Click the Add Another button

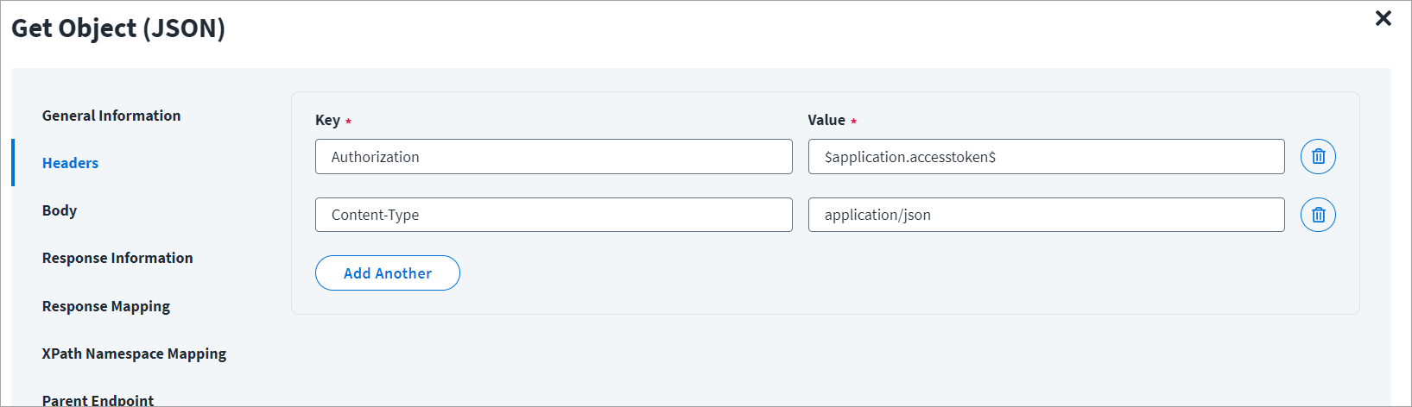tap(387, 273)
